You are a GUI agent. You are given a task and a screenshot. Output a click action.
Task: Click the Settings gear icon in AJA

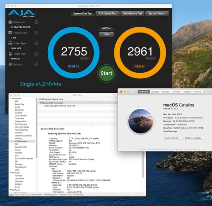10,64
